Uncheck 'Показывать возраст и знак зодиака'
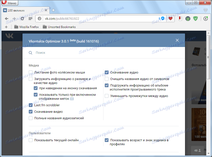 (x=107, y=140)
